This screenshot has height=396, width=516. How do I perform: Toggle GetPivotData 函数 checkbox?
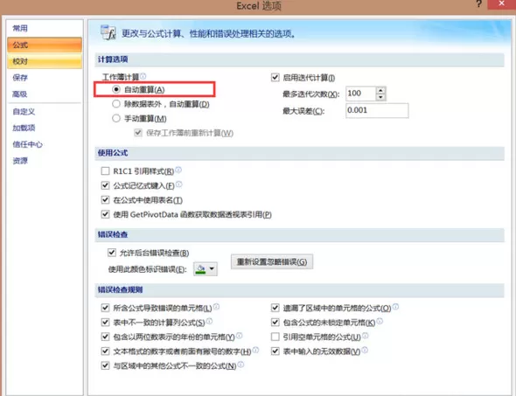click(x=105, y=214)
